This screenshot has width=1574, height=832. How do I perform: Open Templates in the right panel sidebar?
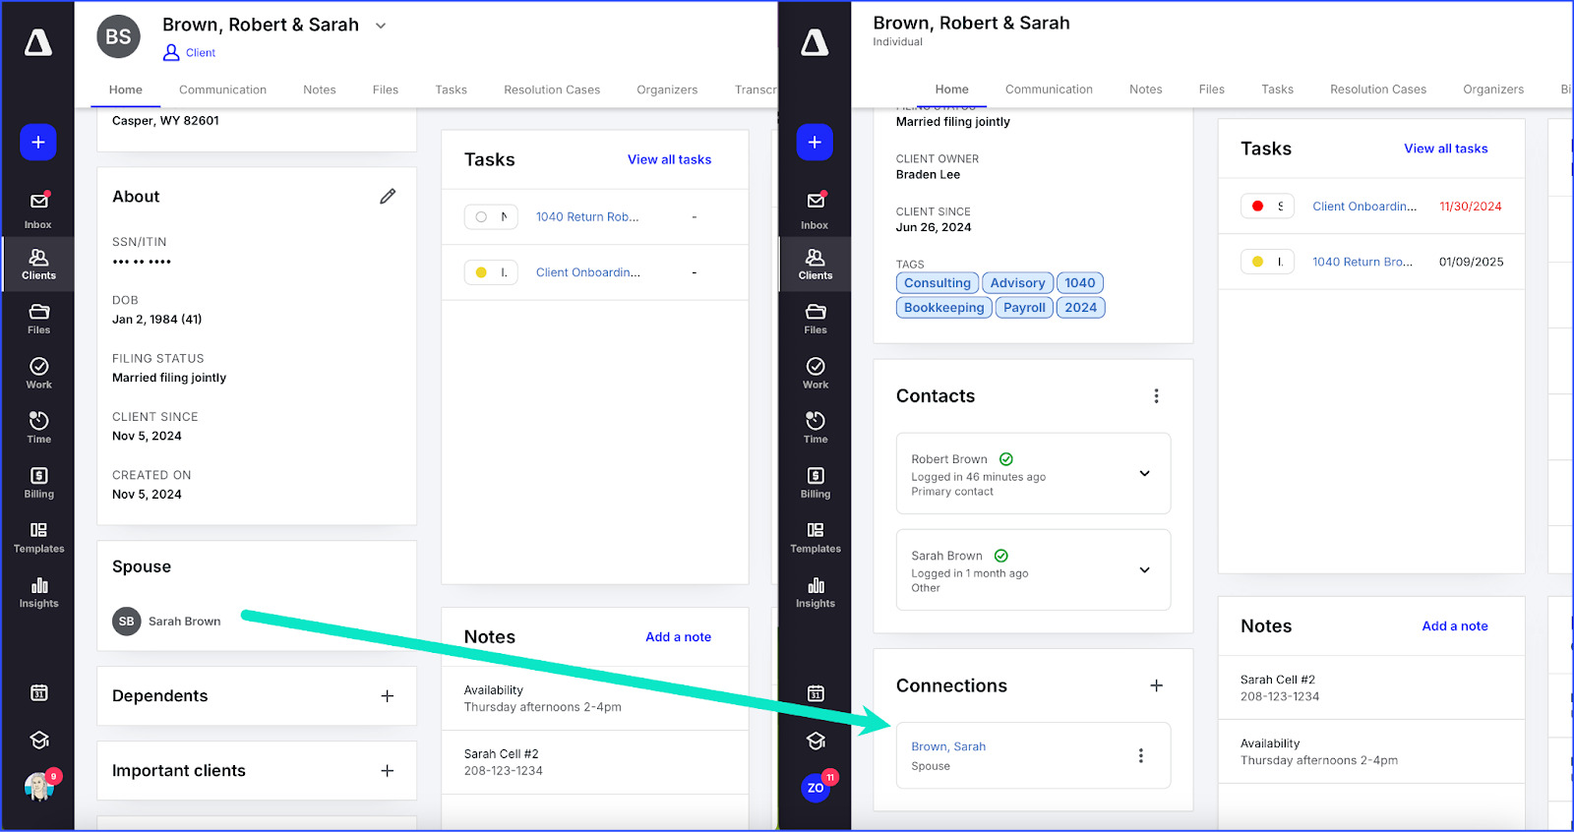815,537
